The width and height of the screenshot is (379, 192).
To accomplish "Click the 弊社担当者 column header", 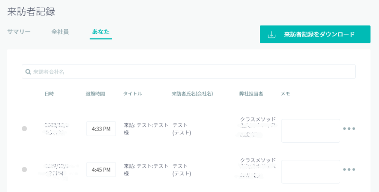I will [251, 94].
